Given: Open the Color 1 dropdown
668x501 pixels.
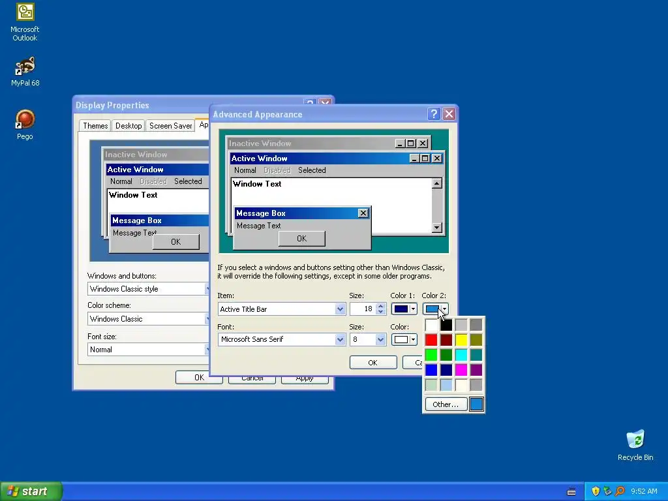Looking at the screenshot, I should pos(404,309).
